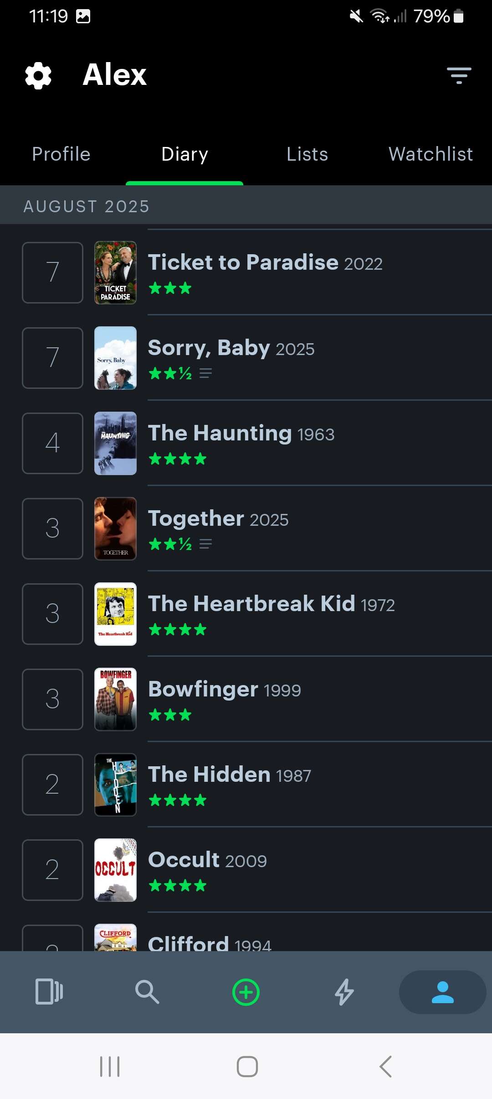Tap the films feed icon in bottom bar
Screen dimensions: 492x1099
click(49, 992)
